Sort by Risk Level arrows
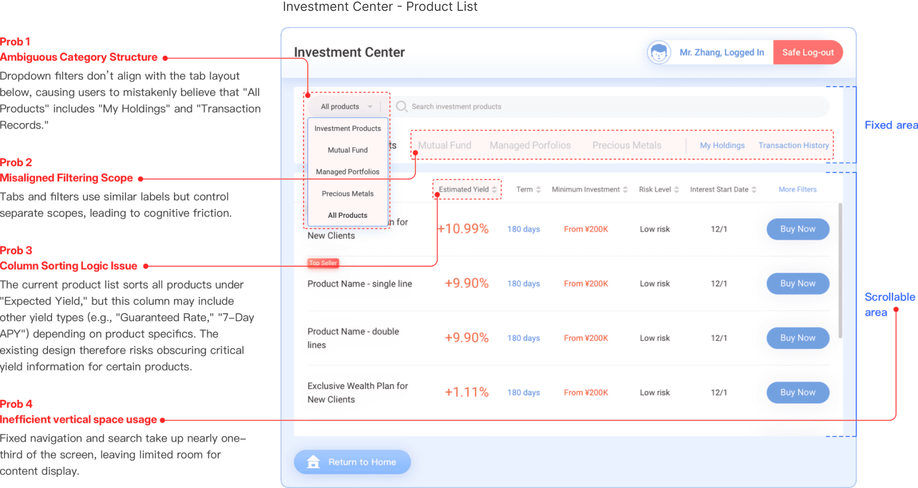 (x=676, y=189)
